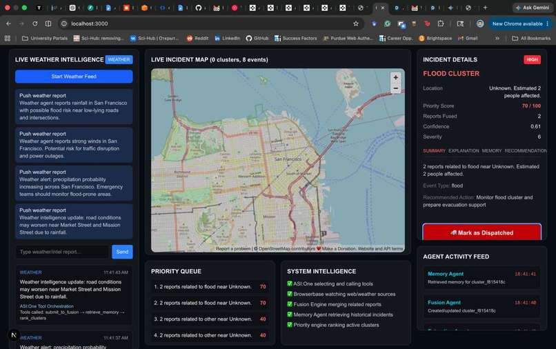This screenshot has width=556, height=349.
Task: Open the Career Opp. bookmark
Action: pyautogui.click(x=396, y=39)
